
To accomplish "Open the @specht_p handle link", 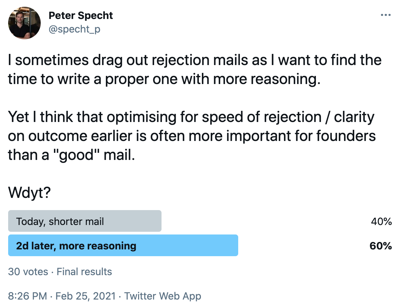I will 74,29.
